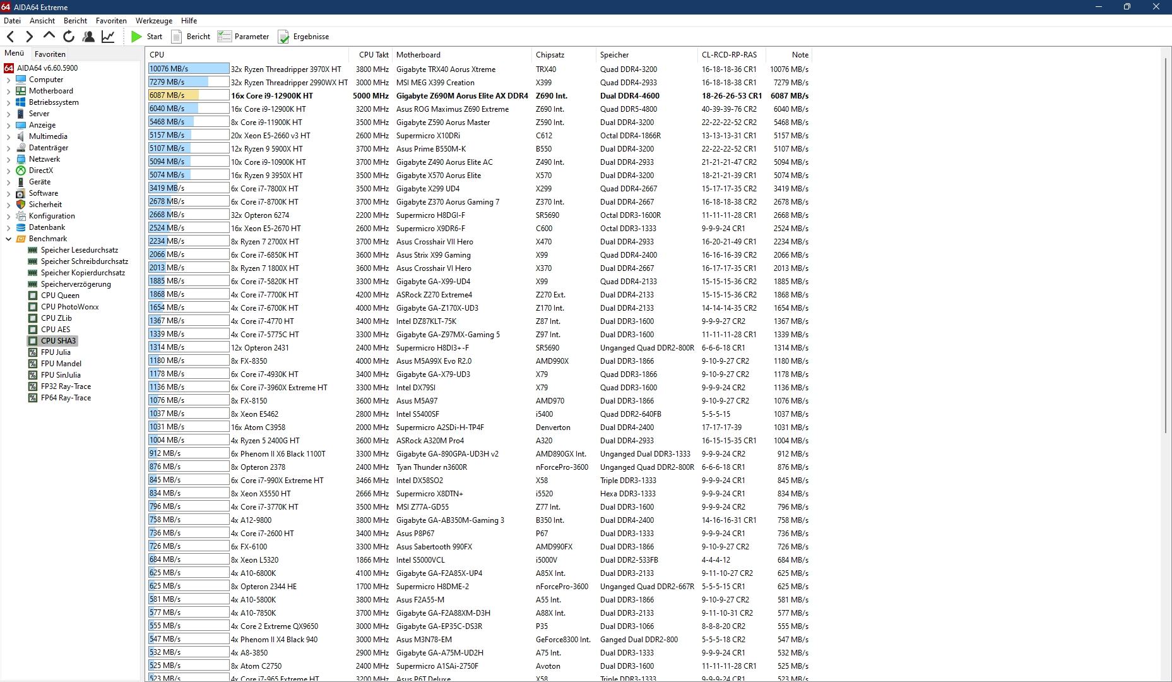Expand the Server tree node
This screenshot has height=682, width=1172.
point(8,114)
